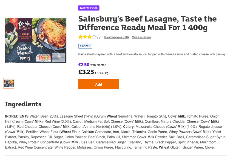Open the Read reviews (38) link
Image resolution: width=233 pixels, height=159 pixels.
pos(116,37)
